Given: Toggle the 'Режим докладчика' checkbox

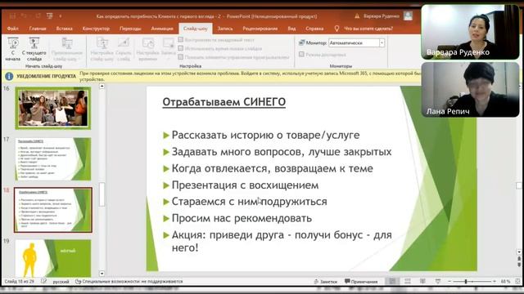Looking at the screenshot, I should (x=301, y=55).
